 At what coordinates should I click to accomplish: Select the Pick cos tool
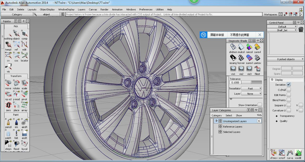click(x=16, y=57)
